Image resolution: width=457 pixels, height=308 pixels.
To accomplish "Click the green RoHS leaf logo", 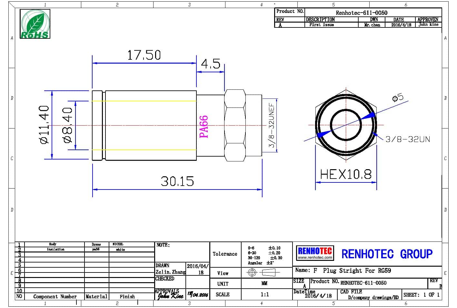I will point(35,24).
